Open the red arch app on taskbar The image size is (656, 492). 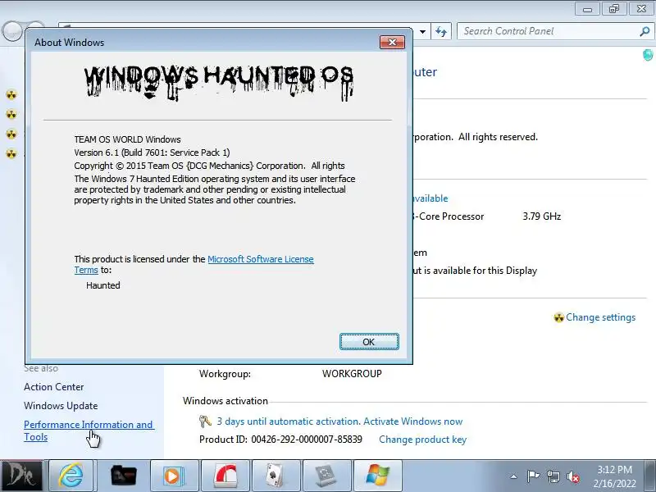225,476
